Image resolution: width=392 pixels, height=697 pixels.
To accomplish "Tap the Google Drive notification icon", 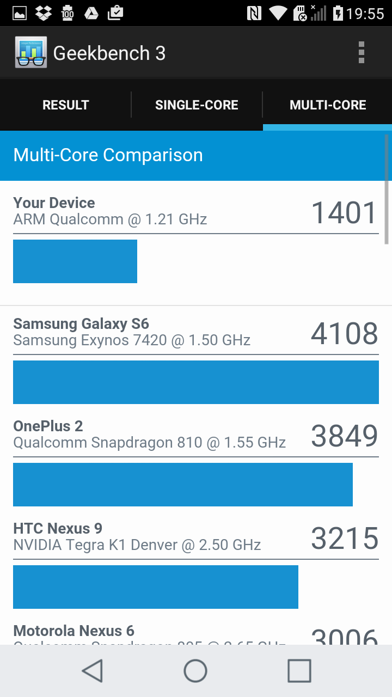I will coord(91,13).
